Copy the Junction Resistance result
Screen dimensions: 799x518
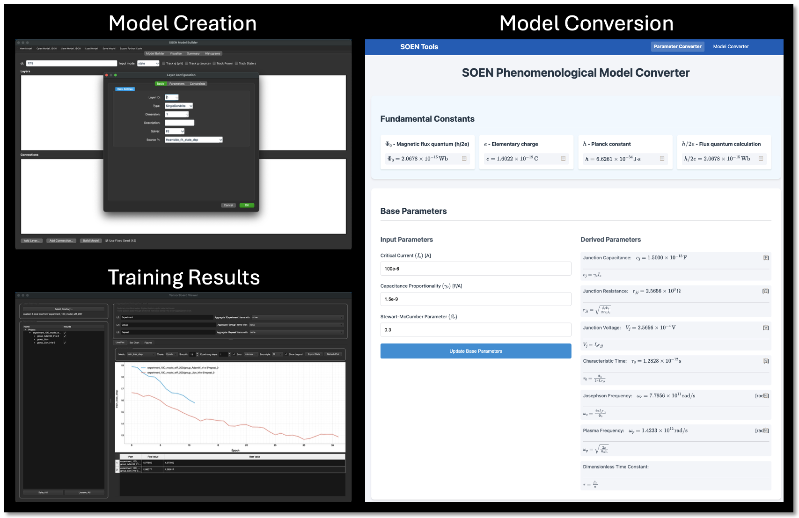(766, 291)
